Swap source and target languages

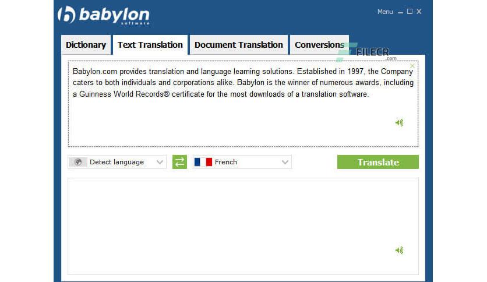tap(179, 162)
